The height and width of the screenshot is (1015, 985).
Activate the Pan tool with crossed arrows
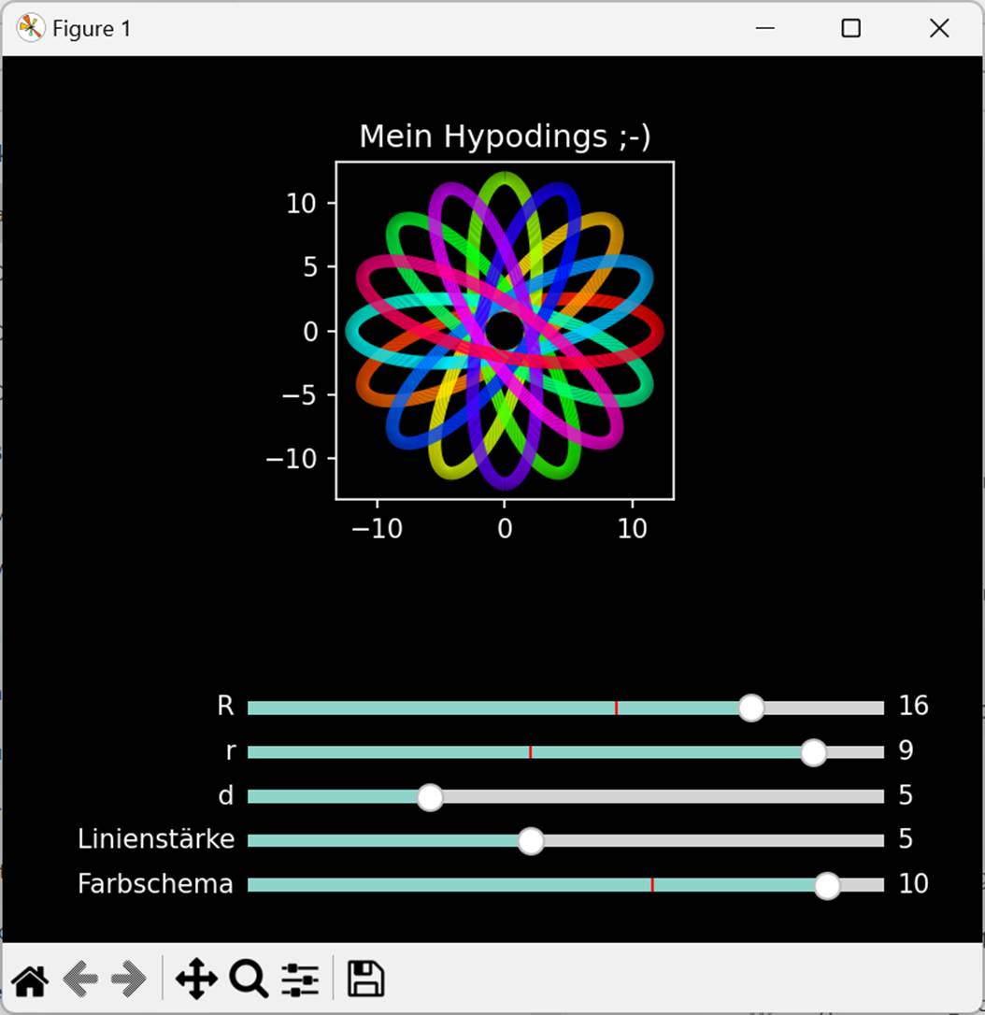tap(196, 979)
